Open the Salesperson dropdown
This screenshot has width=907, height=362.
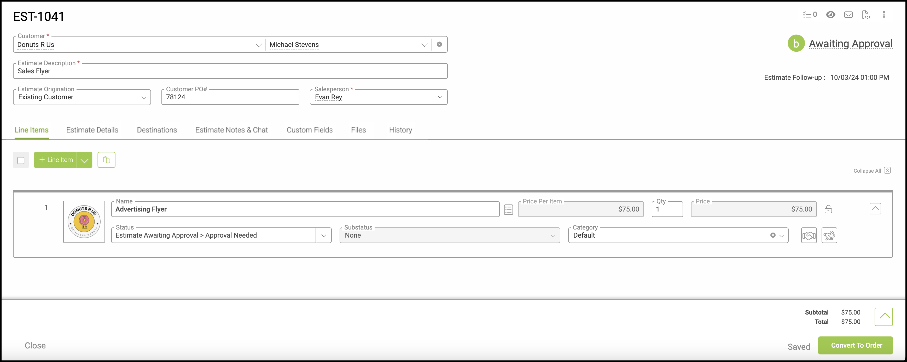click(x=440, y=97)
